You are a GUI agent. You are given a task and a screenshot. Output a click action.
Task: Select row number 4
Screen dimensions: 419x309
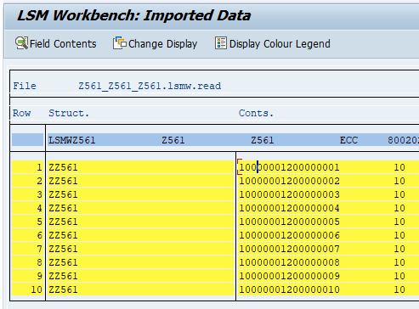pyautogui.click(x=39, y=208)
